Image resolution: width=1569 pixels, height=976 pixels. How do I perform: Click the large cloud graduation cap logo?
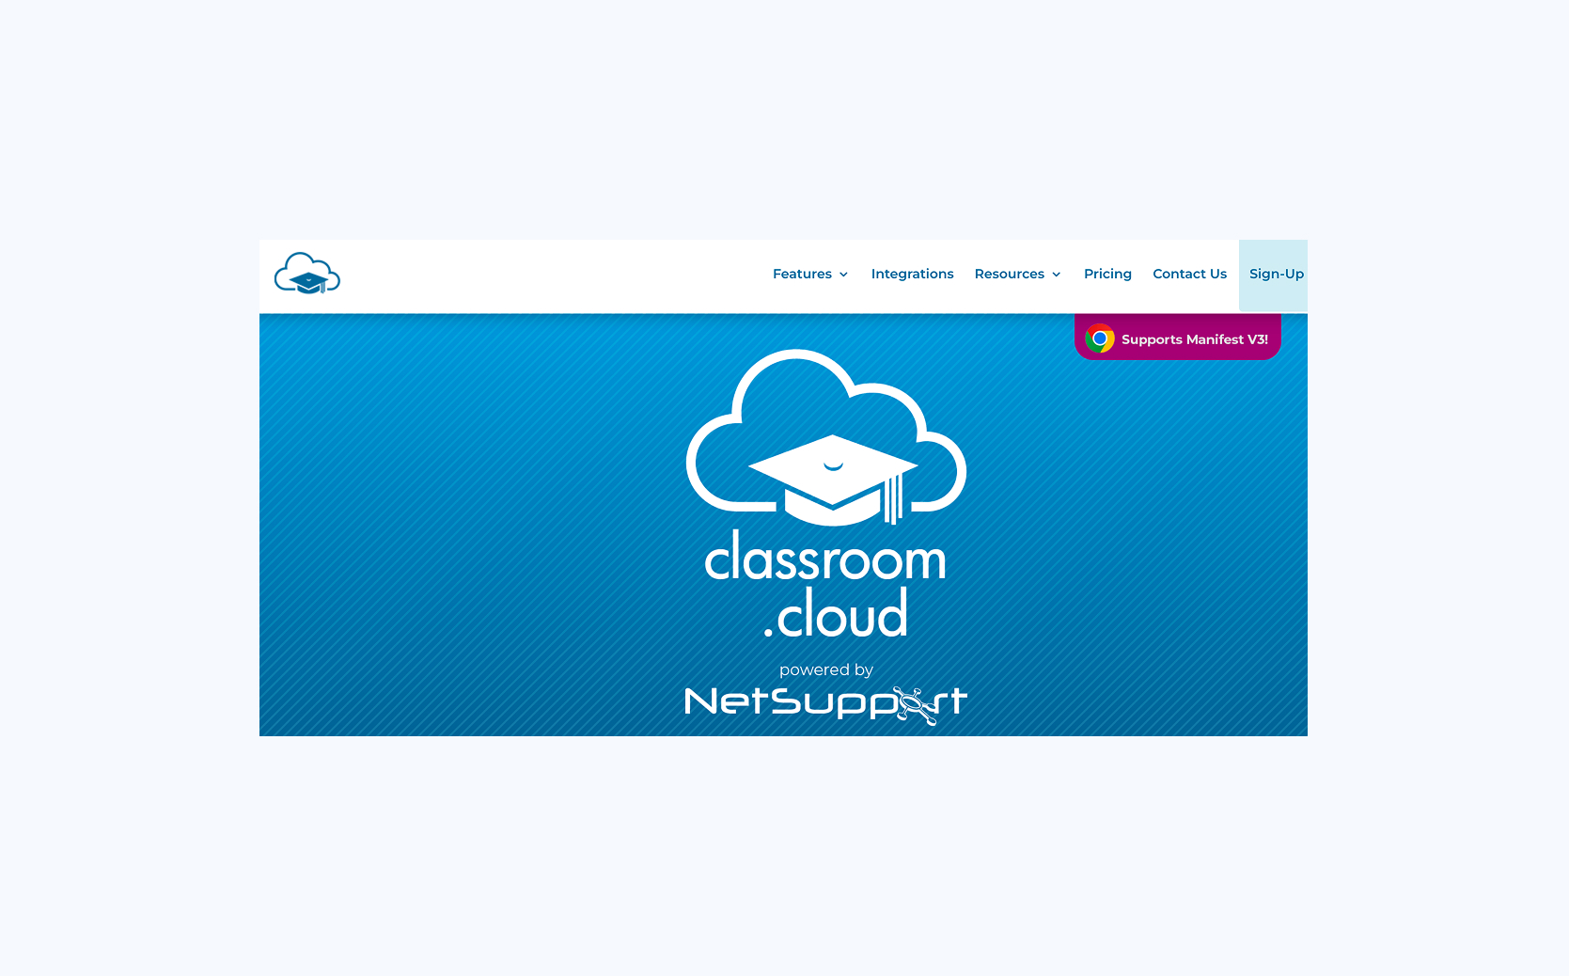(826, 437)
